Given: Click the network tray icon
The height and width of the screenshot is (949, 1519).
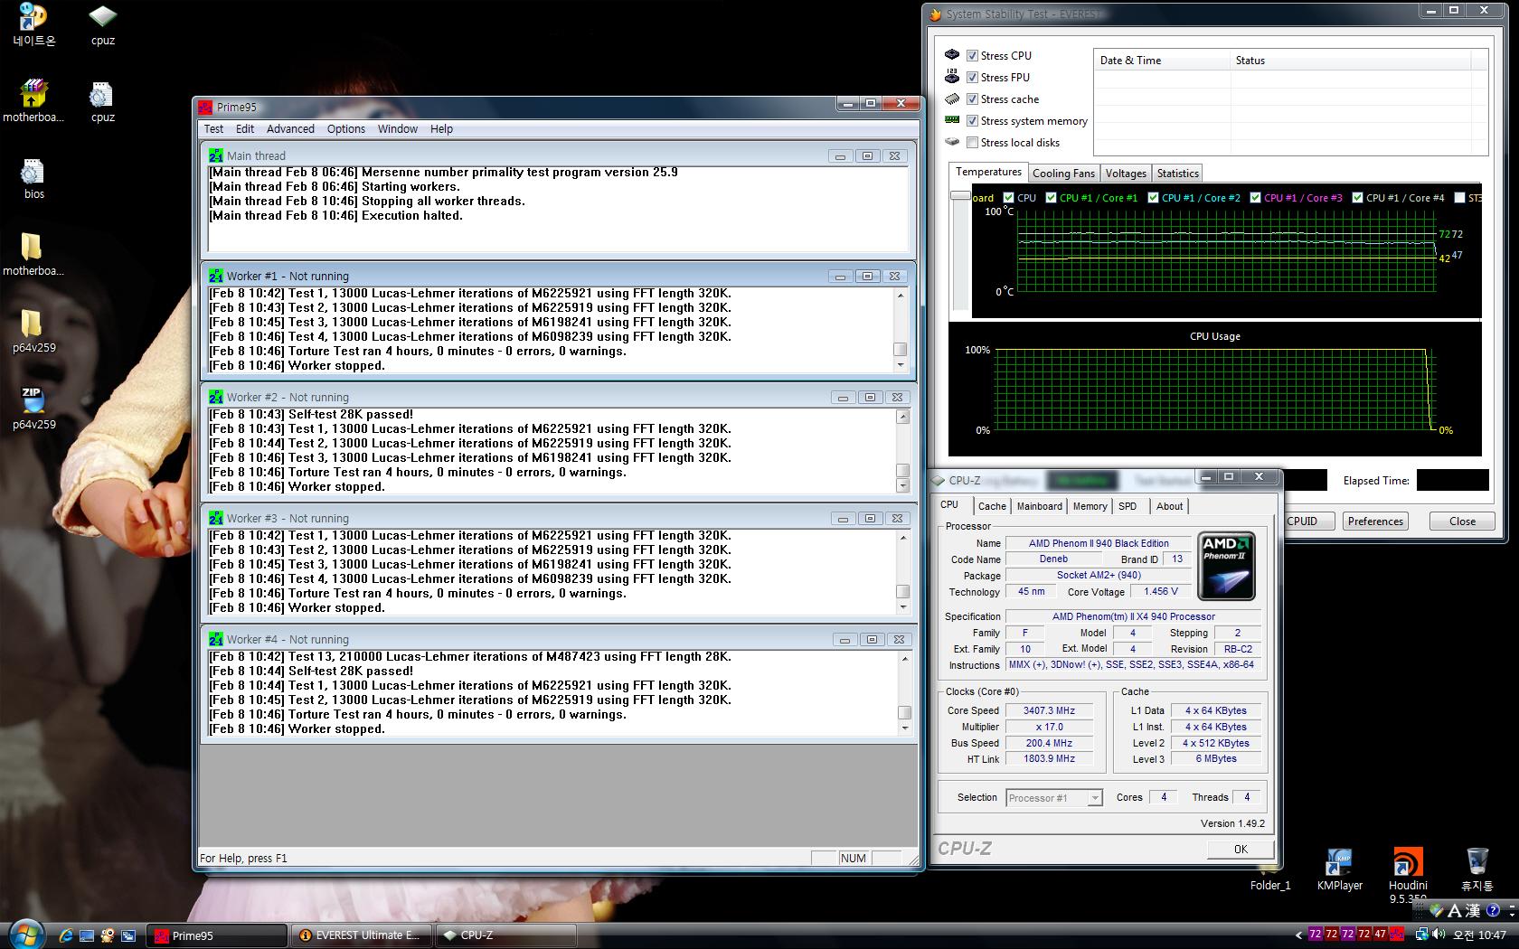Looking at the screenshot, I should coord(1421,935).
